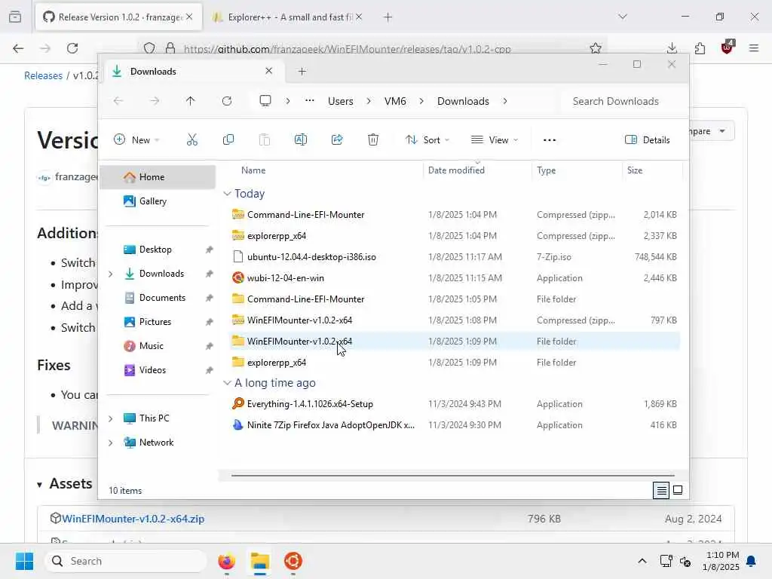Open the View dropdown menu
Screen dimensions: 772x579
pos(495,139)
